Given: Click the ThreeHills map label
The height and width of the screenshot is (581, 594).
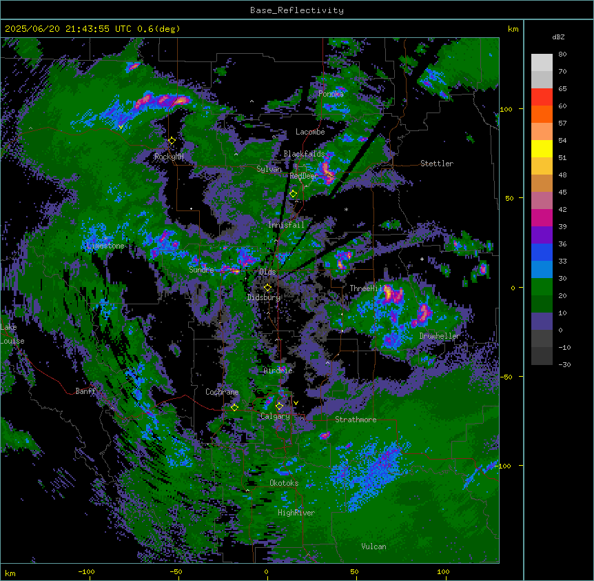Looking at the screenshot, I should pyautogui.click(x=370, y=288).
